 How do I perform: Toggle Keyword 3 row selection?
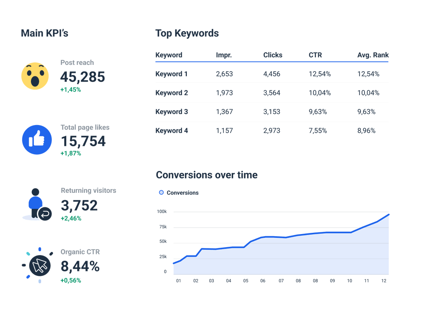click(171, 112)
